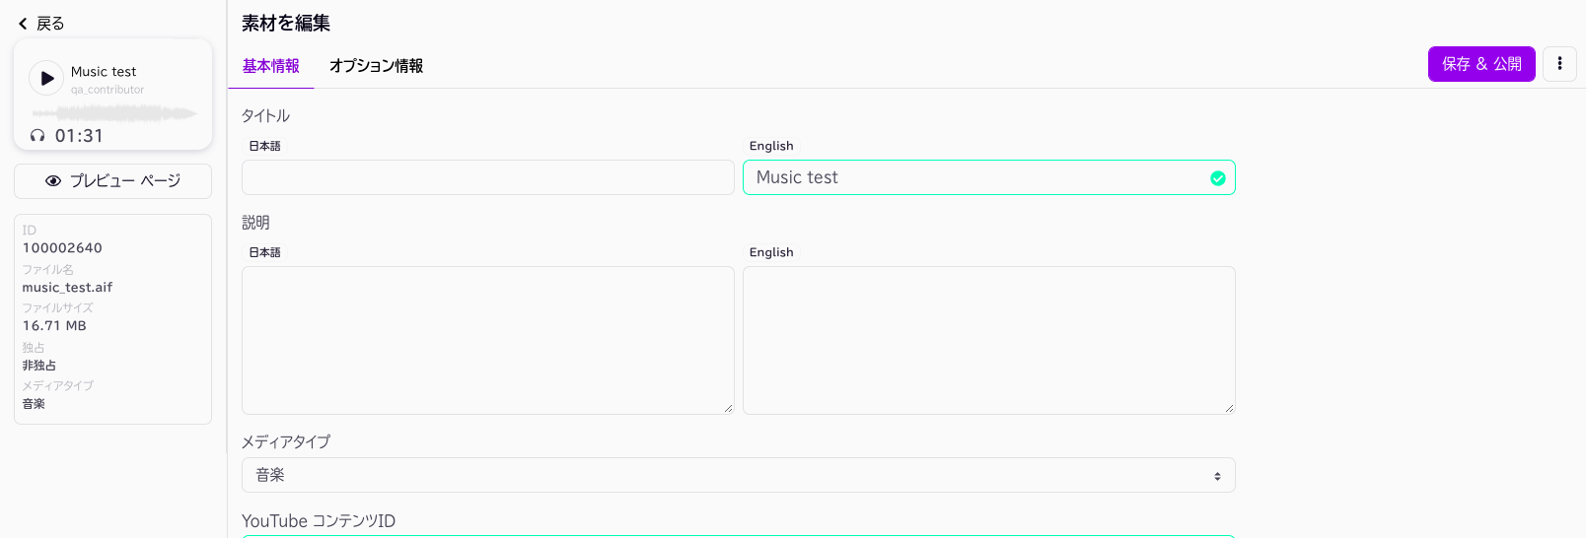Switch to the オプション情報 tab
The height and width of the screenshot is (538, 1586).
coord(376,66)
